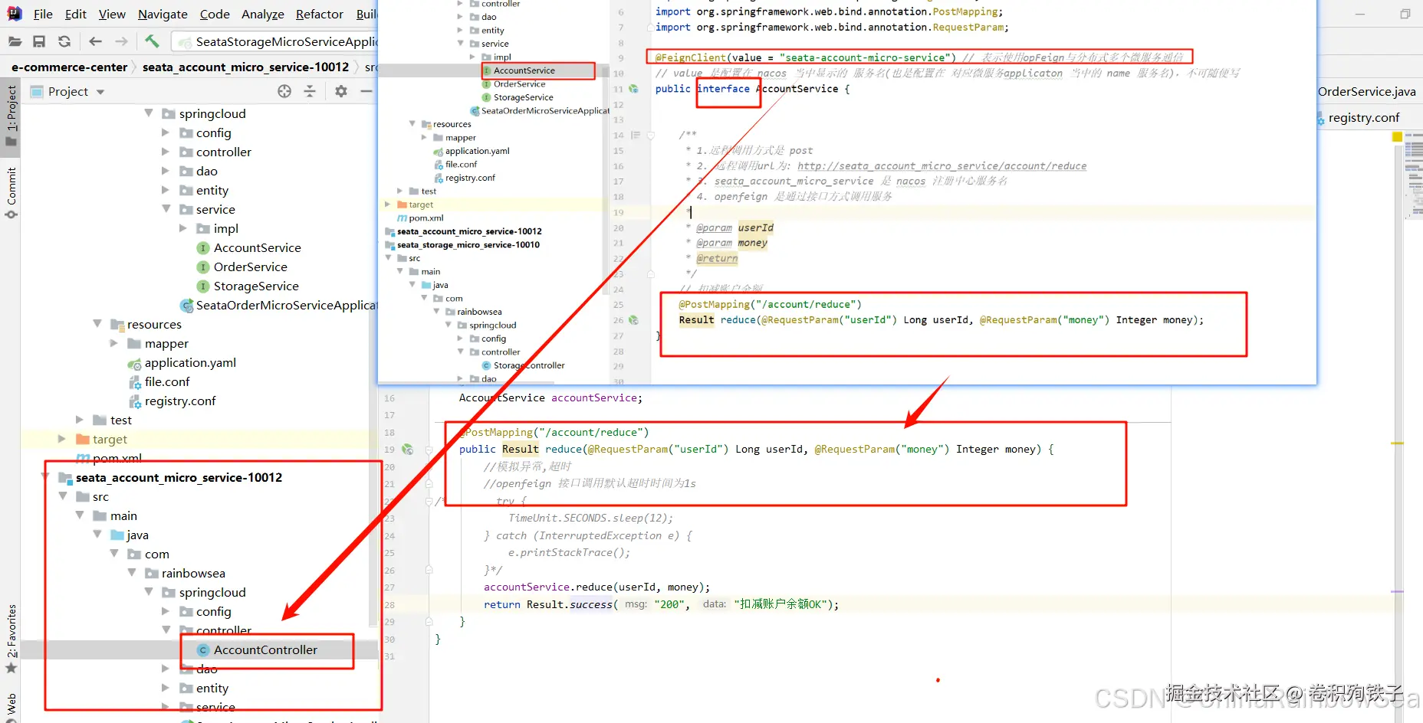Navigate back with the left arrow icon
1423x723 pixels.
pos(95,41)
